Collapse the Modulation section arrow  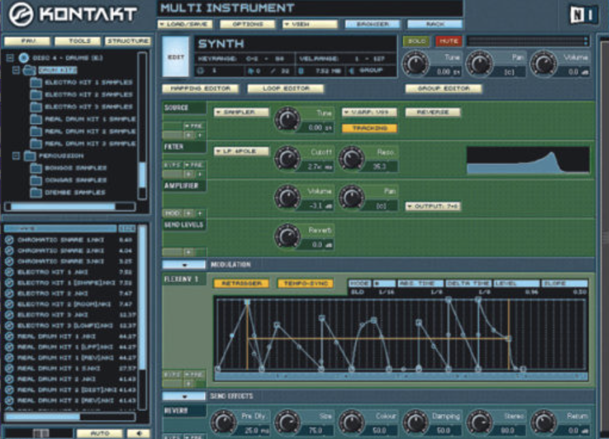click(184, 264)
